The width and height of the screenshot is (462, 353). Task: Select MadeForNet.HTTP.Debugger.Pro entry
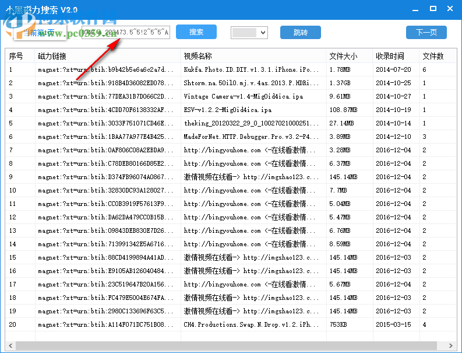pos(251,137)
